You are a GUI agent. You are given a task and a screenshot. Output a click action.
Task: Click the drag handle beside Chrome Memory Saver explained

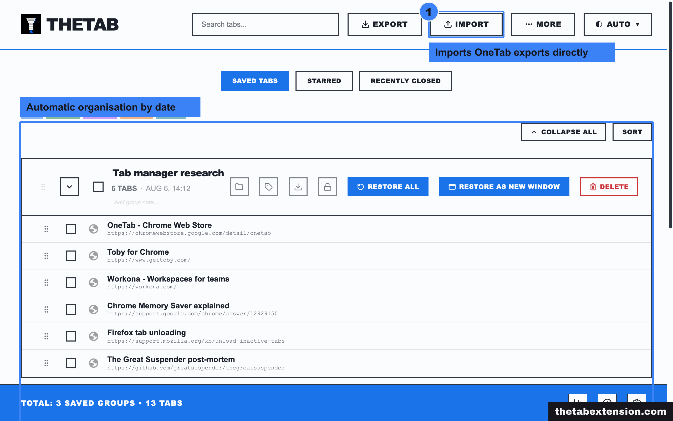coord(46,309)
